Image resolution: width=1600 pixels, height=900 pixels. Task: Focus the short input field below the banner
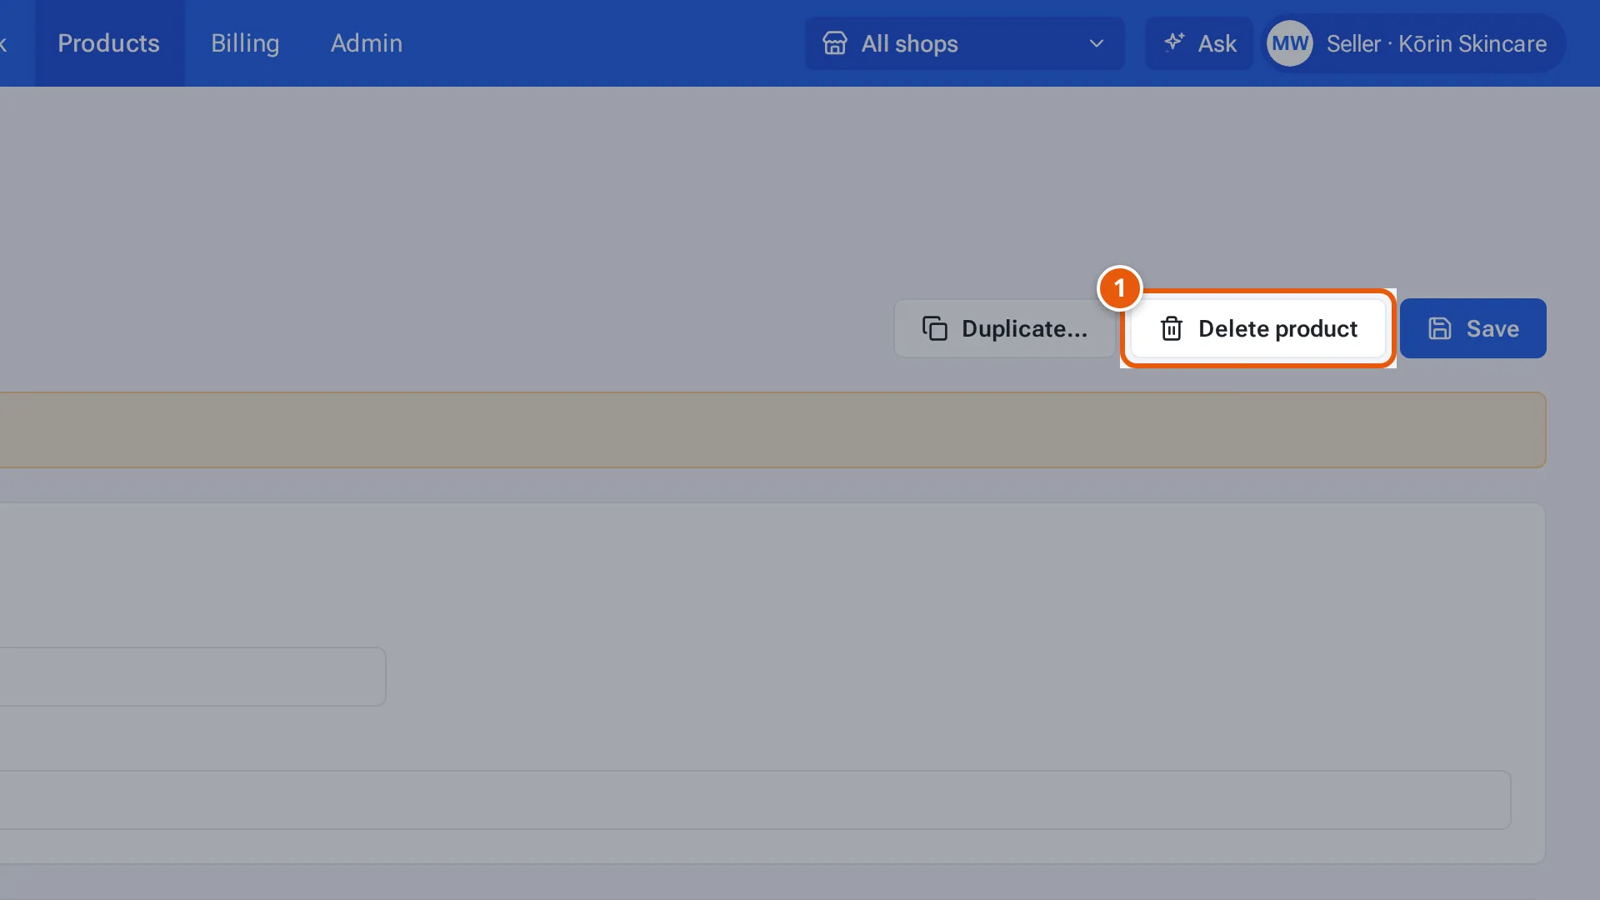point(192,677)
